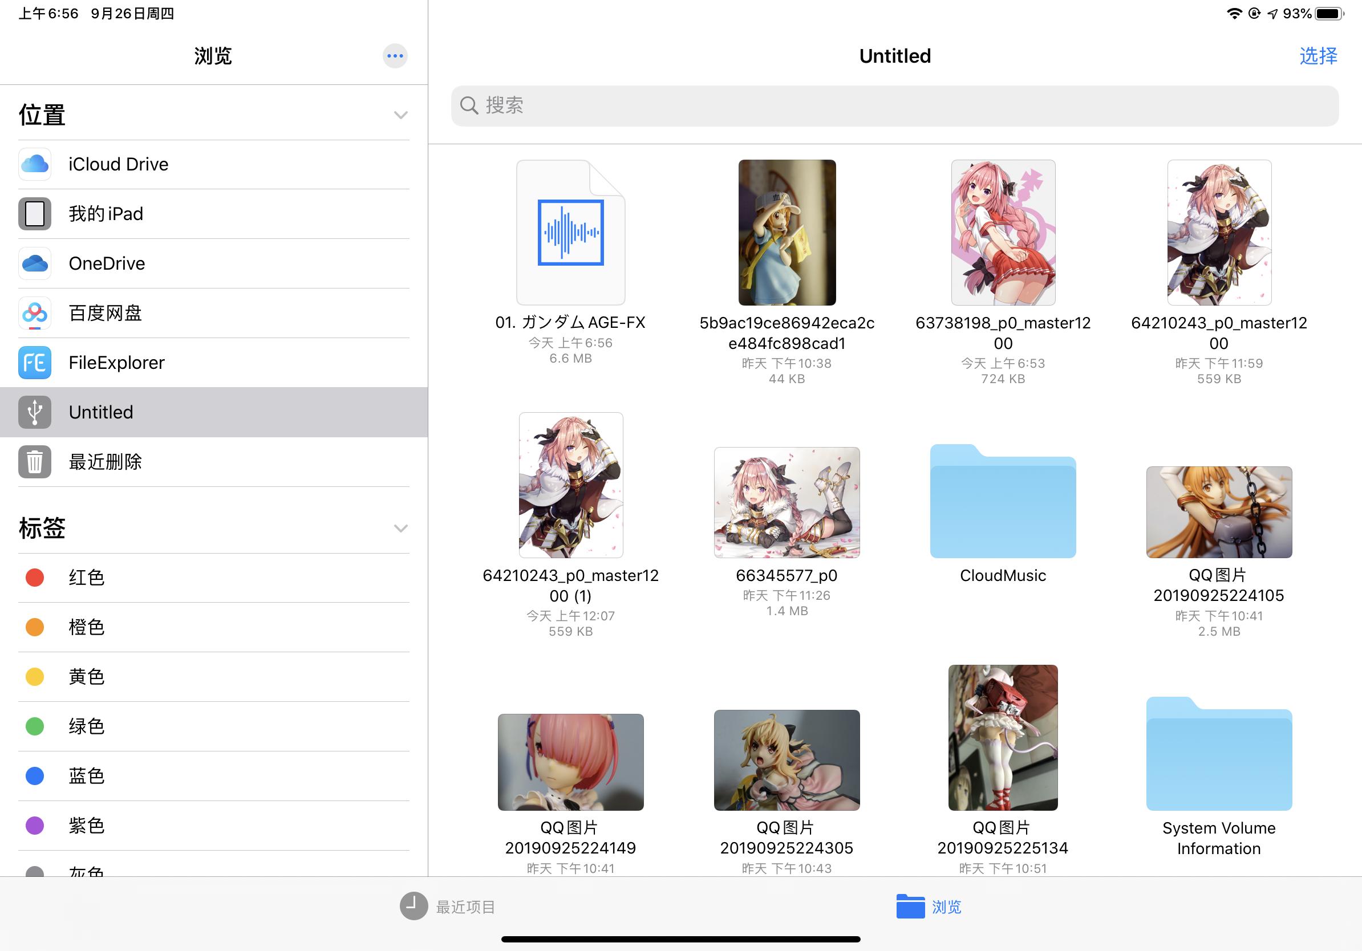
Task: Filter files by the 蓝色 tag
Action: pyautogui.click(x=87, y=776)
